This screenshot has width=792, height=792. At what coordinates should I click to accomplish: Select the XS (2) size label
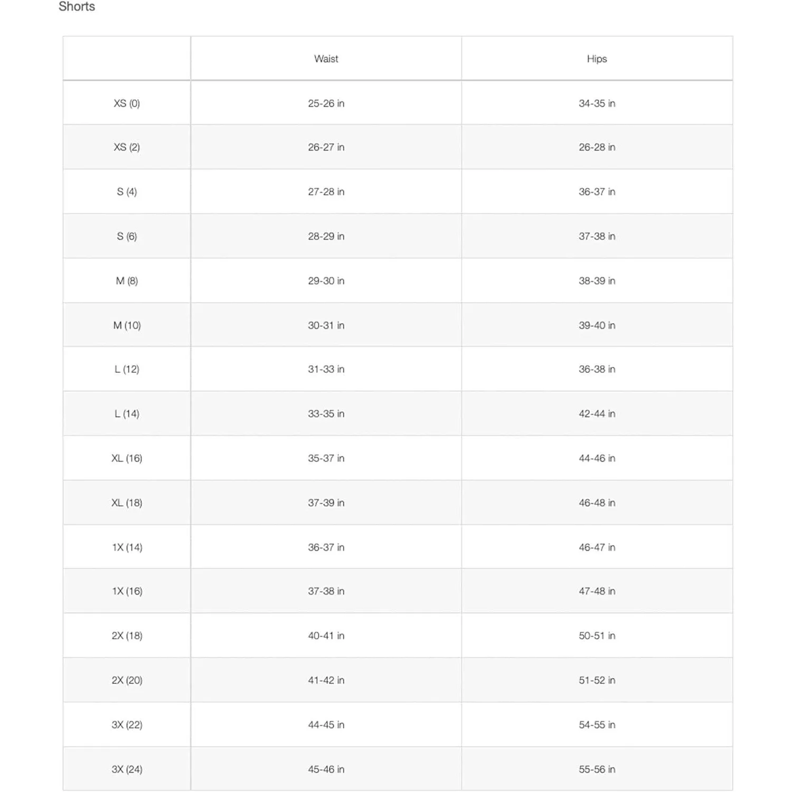(x=127, y=147)
